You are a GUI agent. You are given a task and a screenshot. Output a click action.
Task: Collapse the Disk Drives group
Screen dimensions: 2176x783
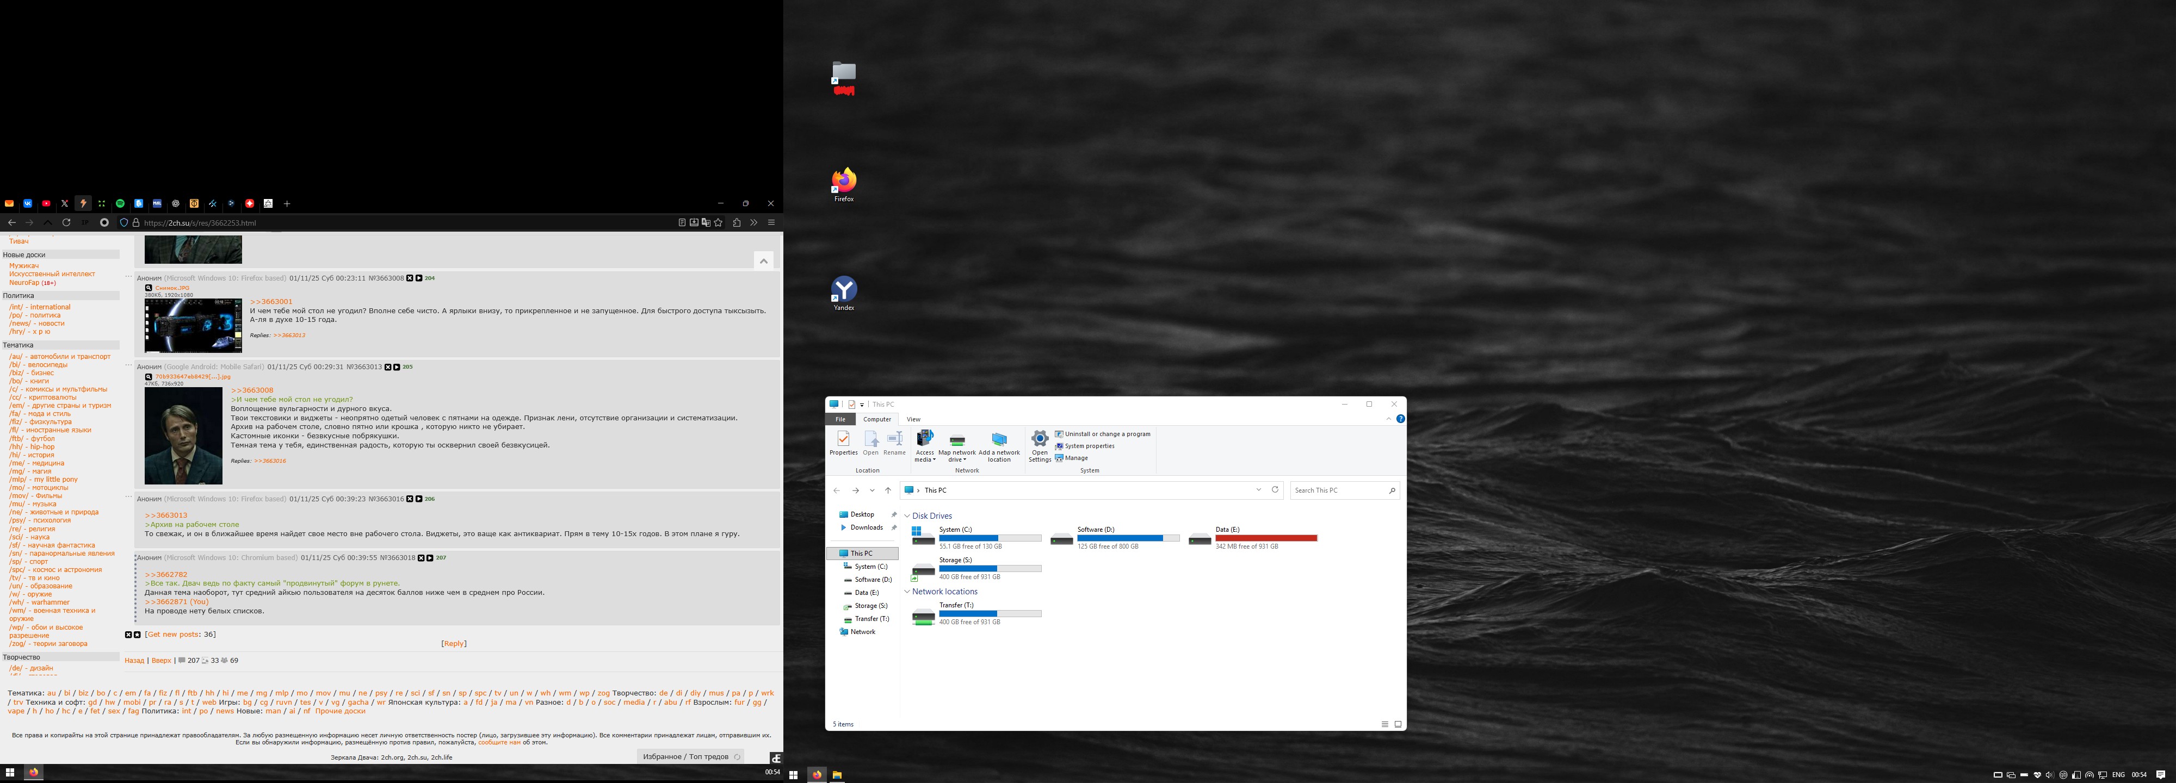(x=907, y=516)
